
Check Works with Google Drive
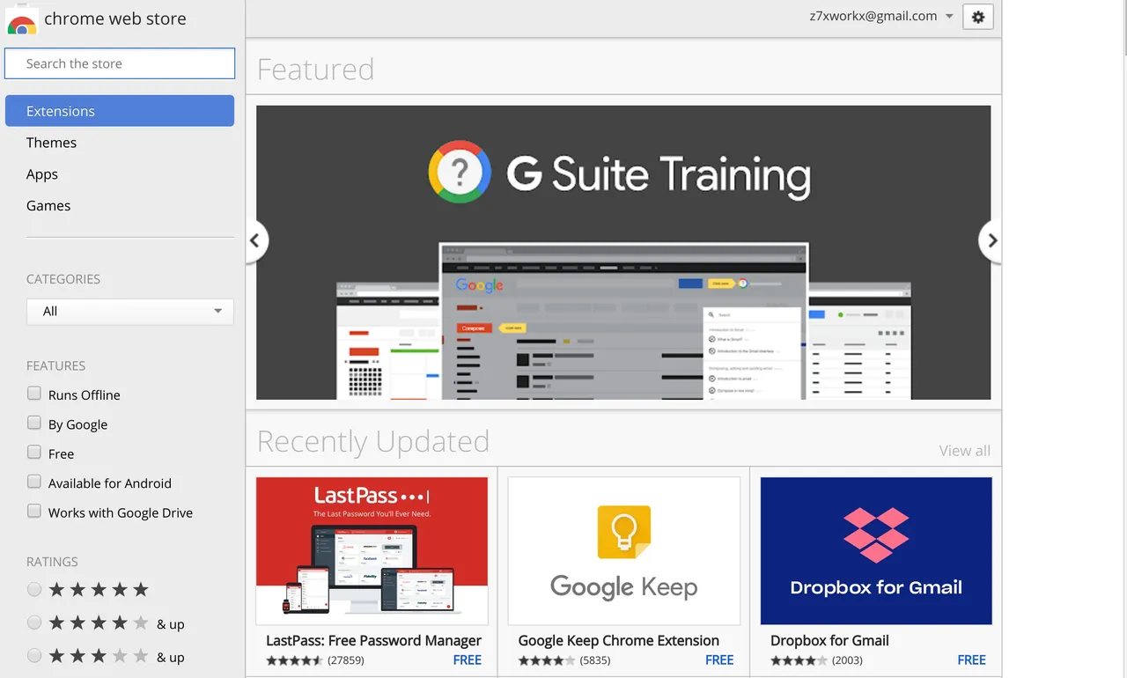point(34,511)
